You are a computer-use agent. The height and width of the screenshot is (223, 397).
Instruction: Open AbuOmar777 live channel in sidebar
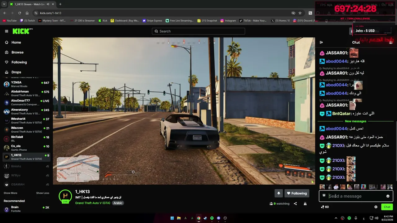click(26, 103)
